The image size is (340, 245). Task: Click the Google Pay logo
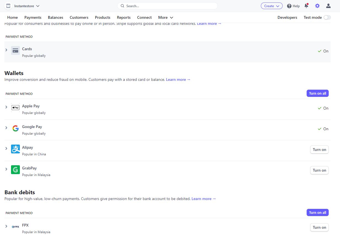click(x=15, y=128)
